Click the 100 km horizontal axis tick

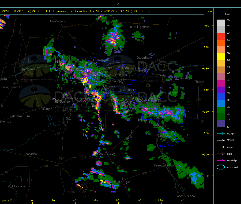pyautogui.click(x=139, y=201)
